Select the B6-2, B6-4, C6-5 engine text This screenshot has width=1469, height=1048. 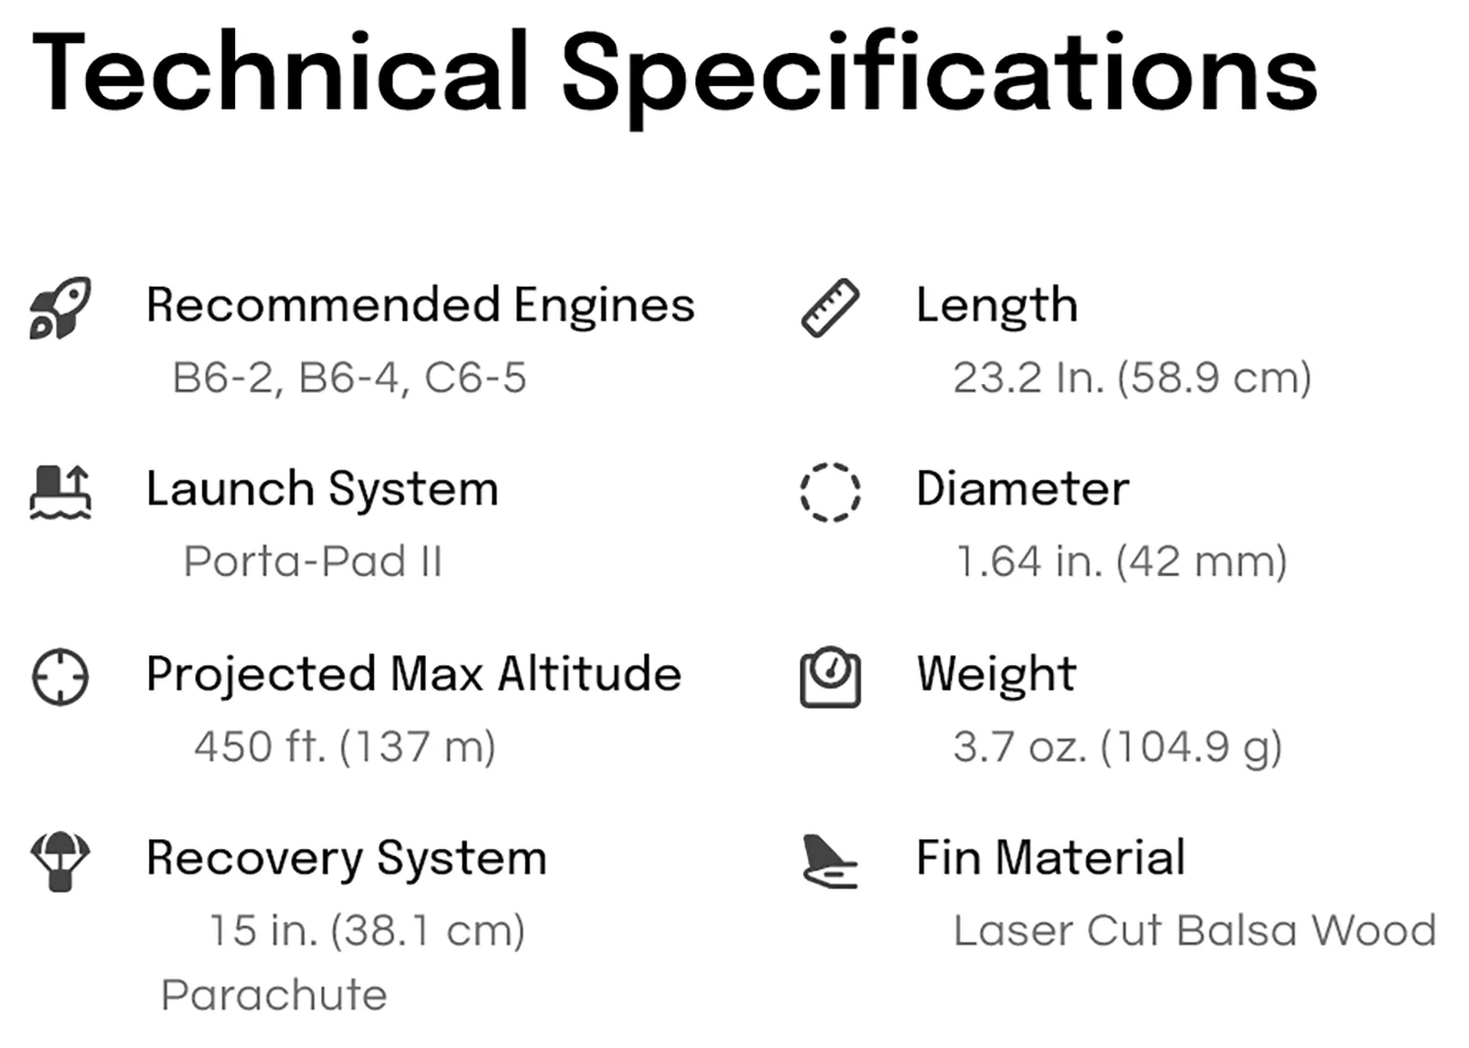tap(350, 378)
